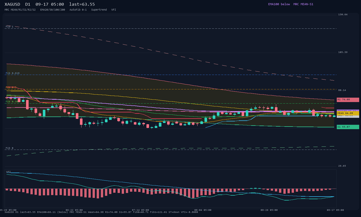
Task: Select the MRC MEAN/R1/S1/R2/S2 indicator label
Action: pyautogui.click(x=20, y=10)
